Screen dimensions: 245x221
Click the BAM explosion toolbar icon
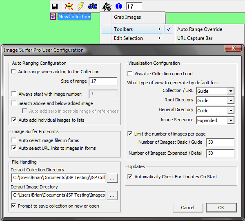[69, 7]
